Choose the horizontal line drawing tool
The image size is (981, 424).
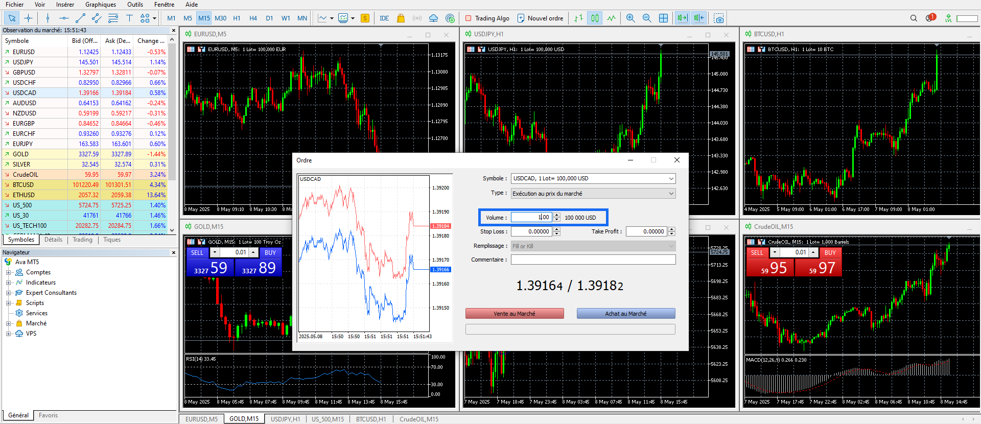point(64,18)
